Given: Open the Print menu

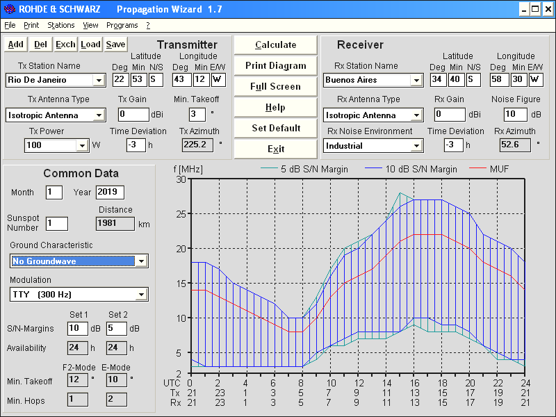Looking at the screenshot, I should coord(31,25).
